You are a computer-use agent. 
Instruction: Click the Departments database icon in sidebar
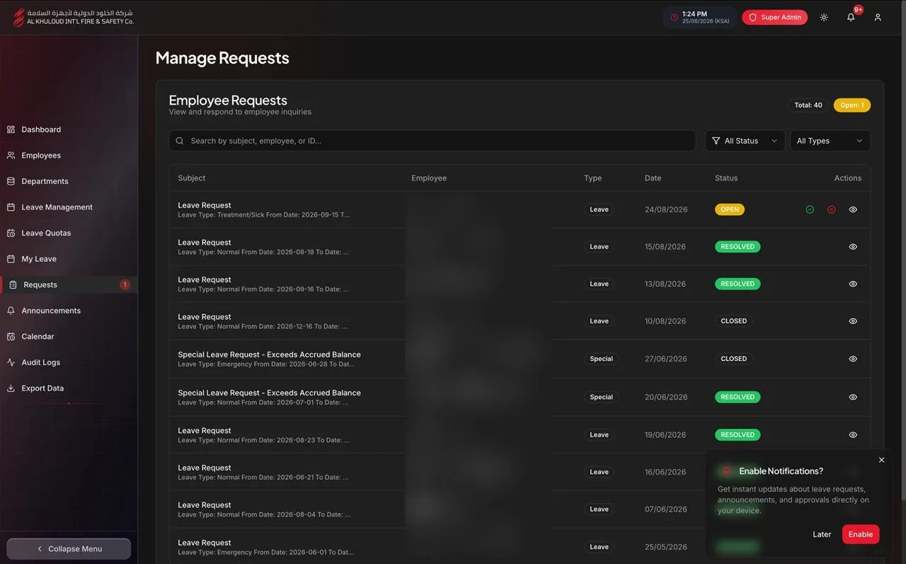11,181
